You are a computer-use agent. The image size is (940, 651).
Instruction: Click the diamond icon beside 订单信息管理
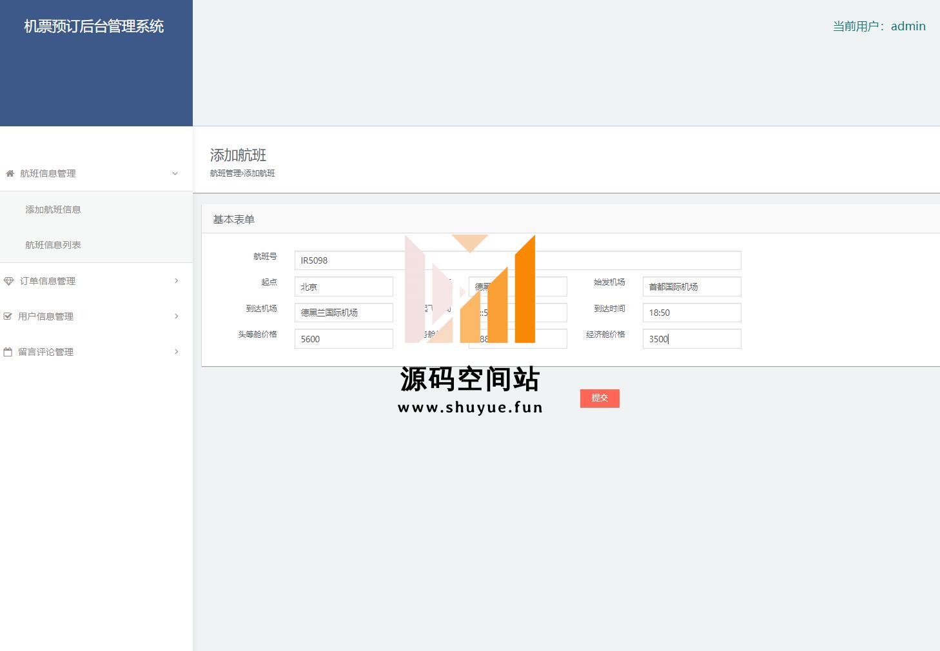pyautogui.click(x=8, y=281)
